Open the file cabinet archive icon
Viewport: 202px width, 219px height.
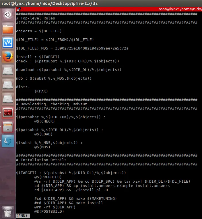coord(8,127)
